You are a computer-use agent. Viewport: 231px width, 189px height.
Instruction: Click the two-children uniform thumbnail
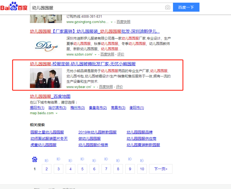pos(46,78)
